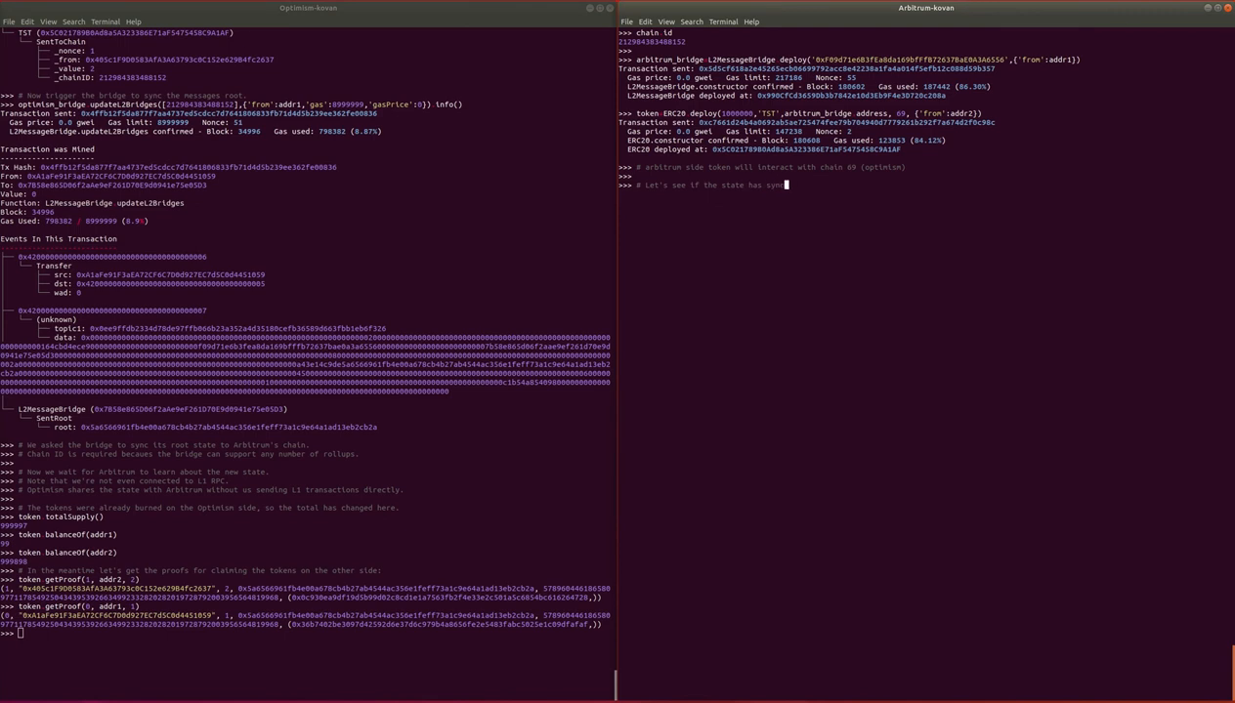Maximize the Arbitrum-kovan terminal window
Screen dimensions: 1235x703
tap(1218, 8)
